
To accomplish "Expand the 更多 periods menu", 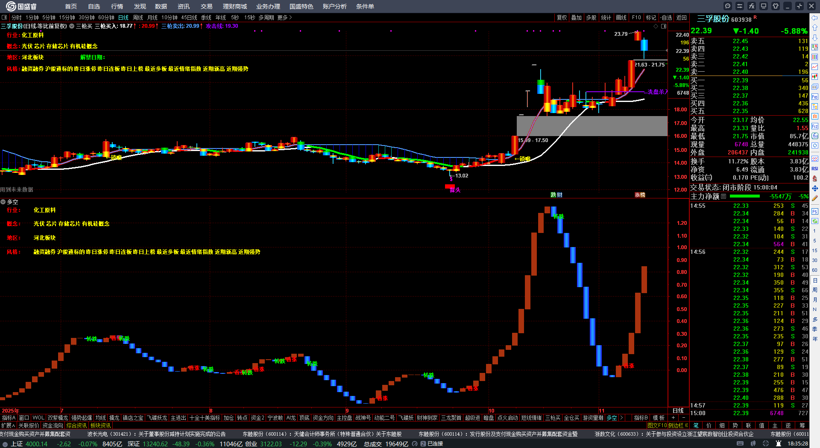I will (284, 17).
